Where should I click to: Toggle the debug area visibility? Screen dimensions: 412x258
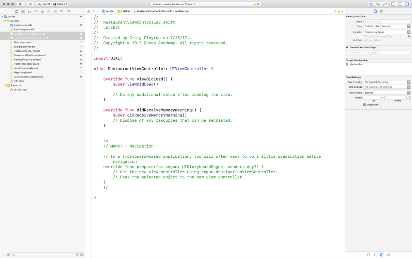point(400,4)
